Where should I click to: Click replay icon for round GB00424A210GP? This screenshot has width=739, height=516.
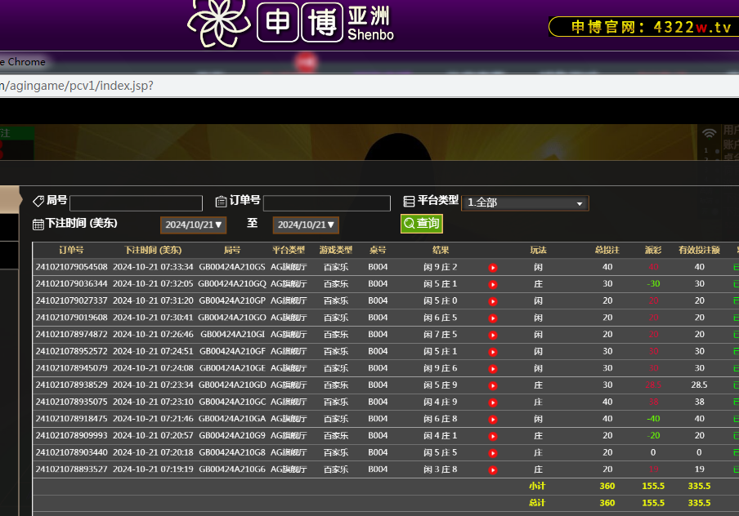click(493, 301)
